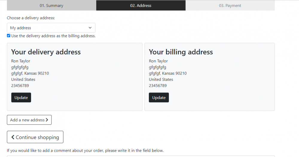The height and width of the screenshot is (157, 299).
Task: Click phone number 23456789 in billing address
Action: pos(158,85)
